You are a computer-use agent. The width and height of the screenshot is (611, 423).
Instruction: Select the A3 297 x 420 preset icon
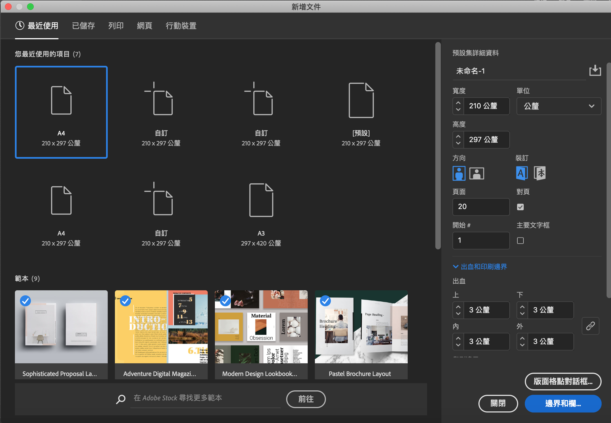coord(261,200)
